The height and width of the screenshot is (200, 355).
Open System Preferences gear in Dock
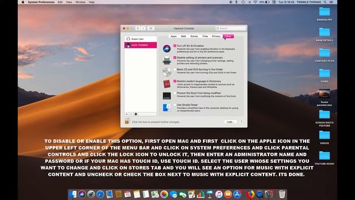[268, 194]
